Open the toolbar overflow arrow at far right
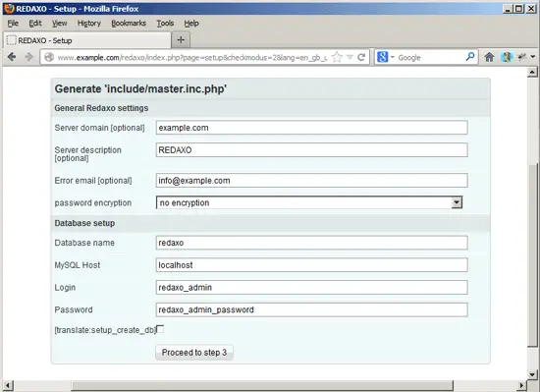The height and width of the screenshot is (392, 540). click(533, 57)
